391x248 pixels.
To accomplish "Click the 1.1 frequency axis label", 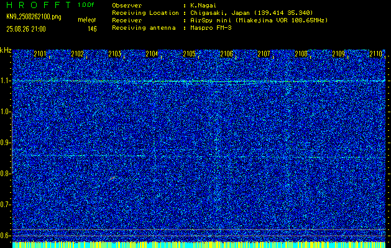I will click(x=6, y=81).
